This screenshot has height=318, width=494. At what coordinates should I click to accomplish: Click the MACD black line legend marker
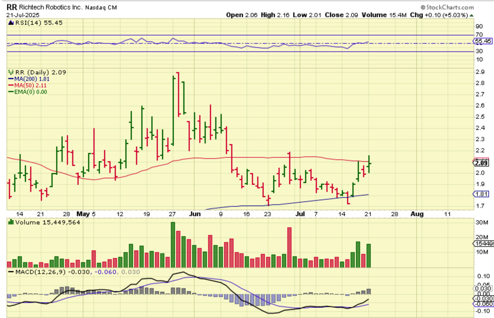(x=11, y=272)
